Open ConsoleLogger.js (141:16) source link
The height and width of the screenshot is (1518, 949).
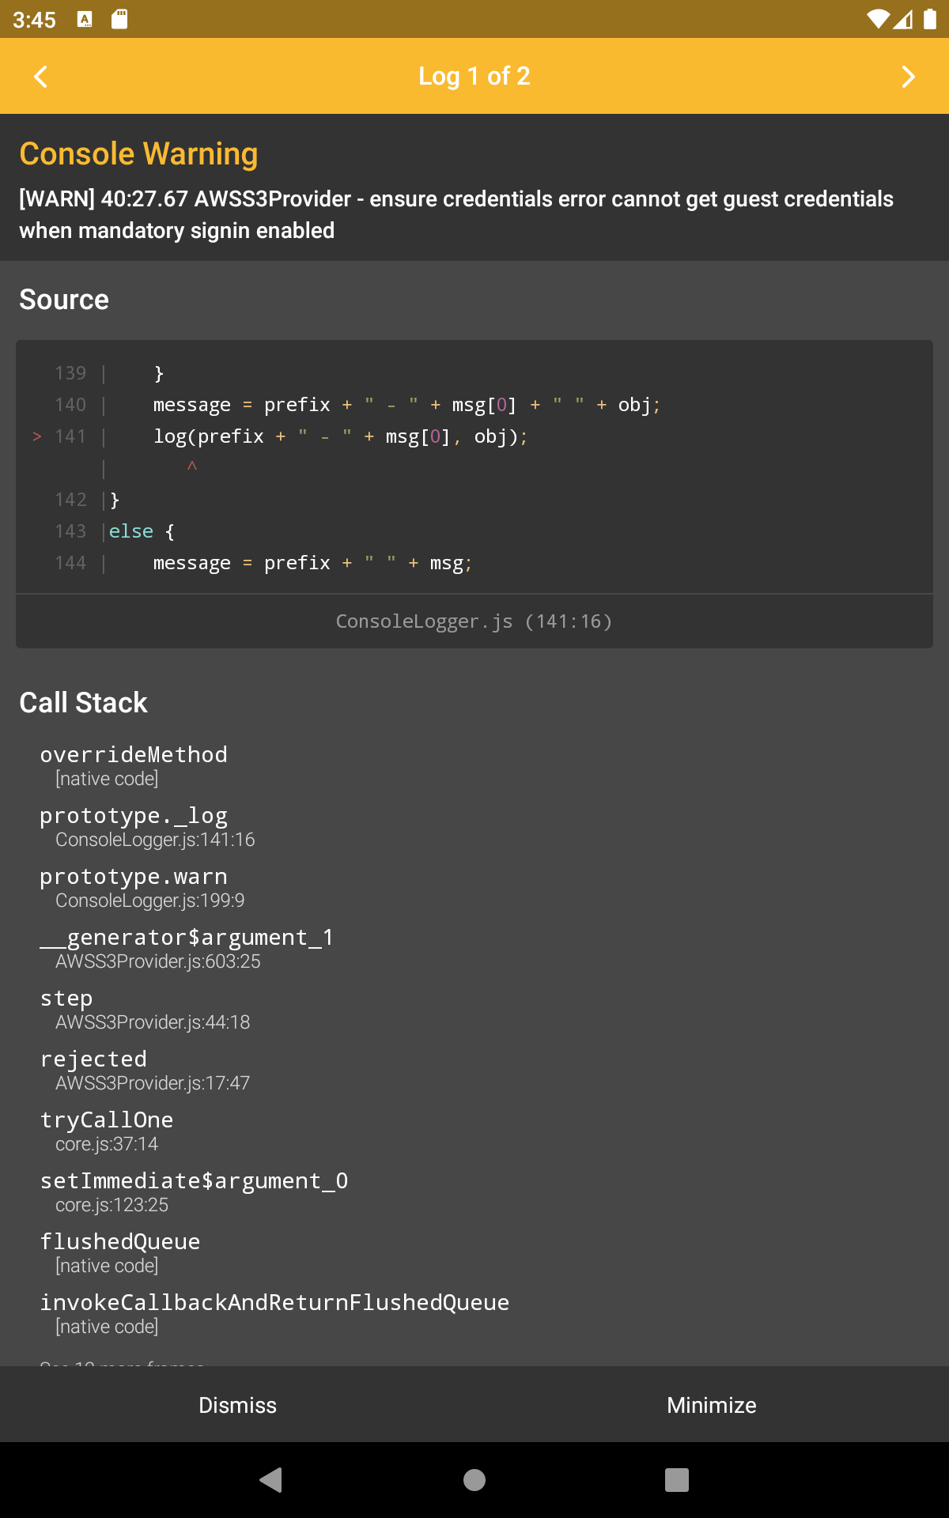pos(475,621)
